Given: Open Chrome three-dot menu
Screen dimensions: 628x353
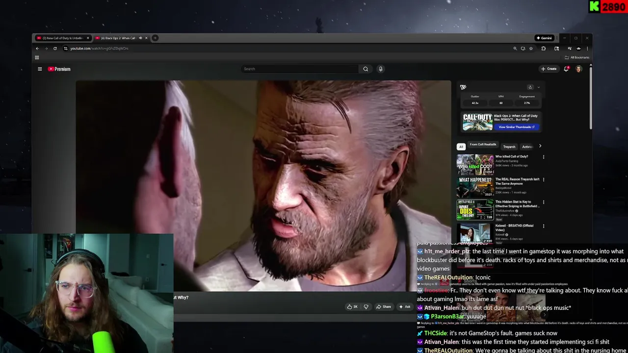Looking at the screenshot, I should (587, 49).
